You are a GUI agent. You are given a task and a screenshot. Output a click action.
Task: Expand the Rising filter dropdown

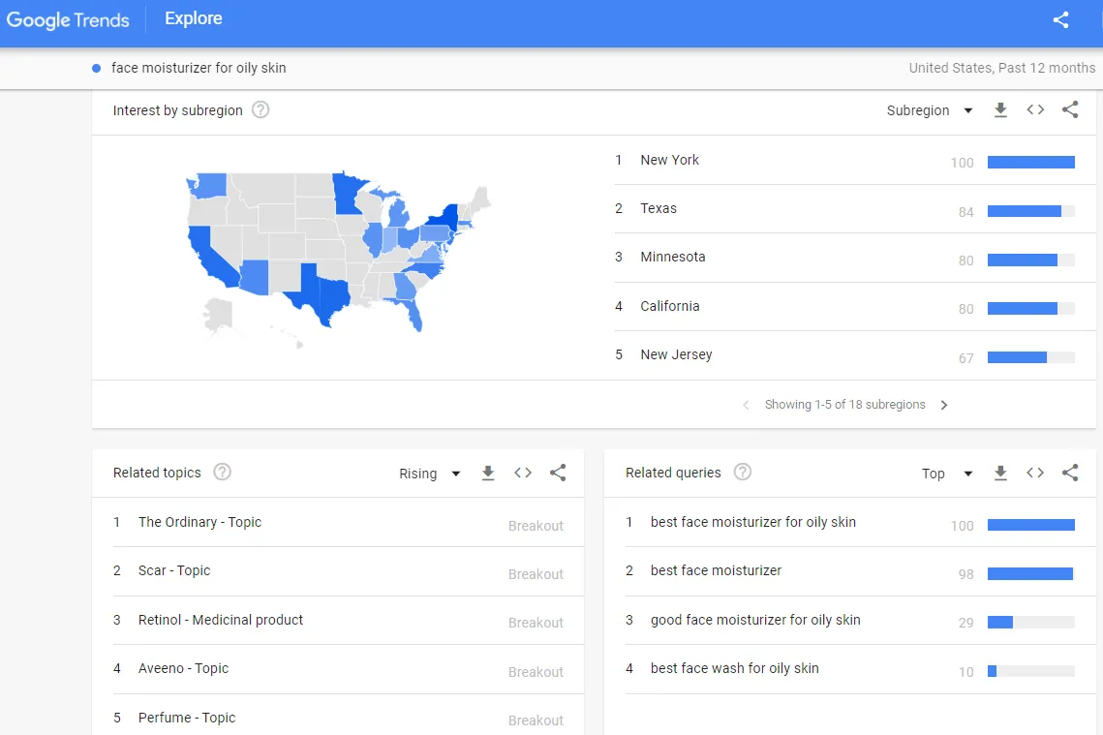[x=430, y=474]
